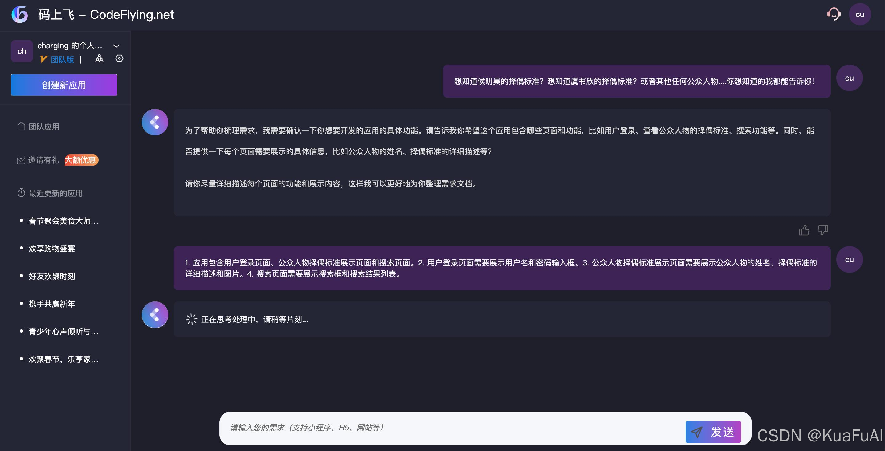The height and width of the screenshot is (451, 885).
Task: Click the 团队版 plan label
Action: tap(62, 60)
